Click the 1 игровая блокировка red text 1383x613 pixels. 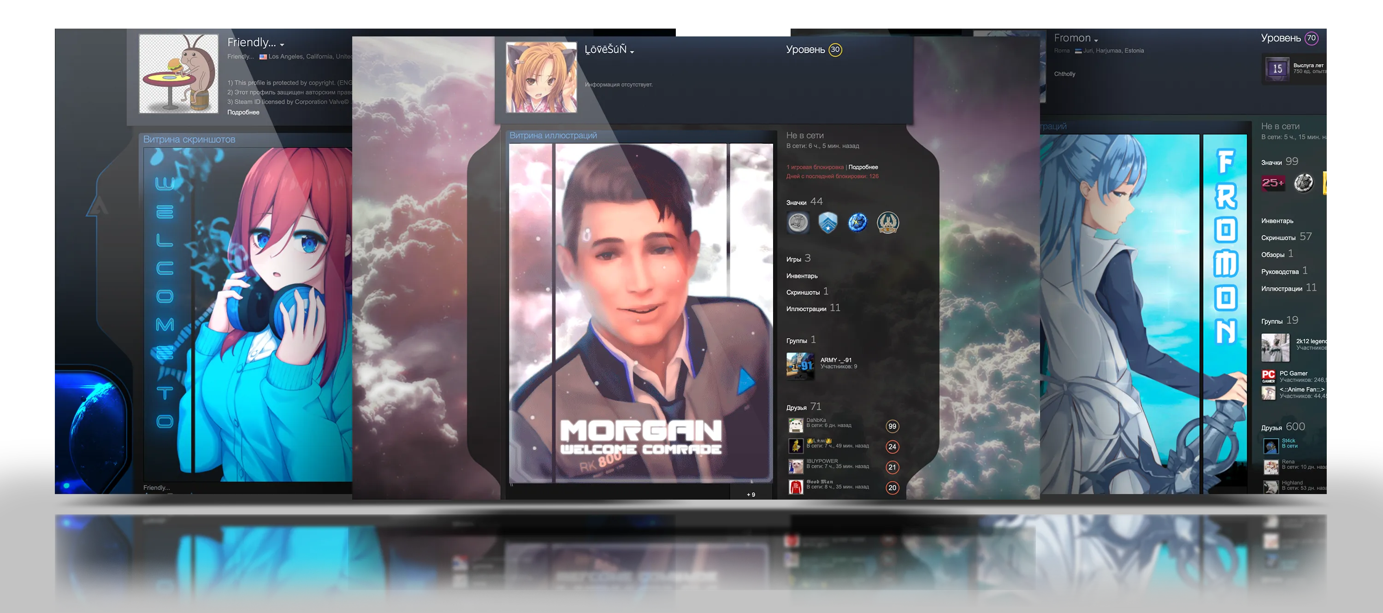[815, 167]
